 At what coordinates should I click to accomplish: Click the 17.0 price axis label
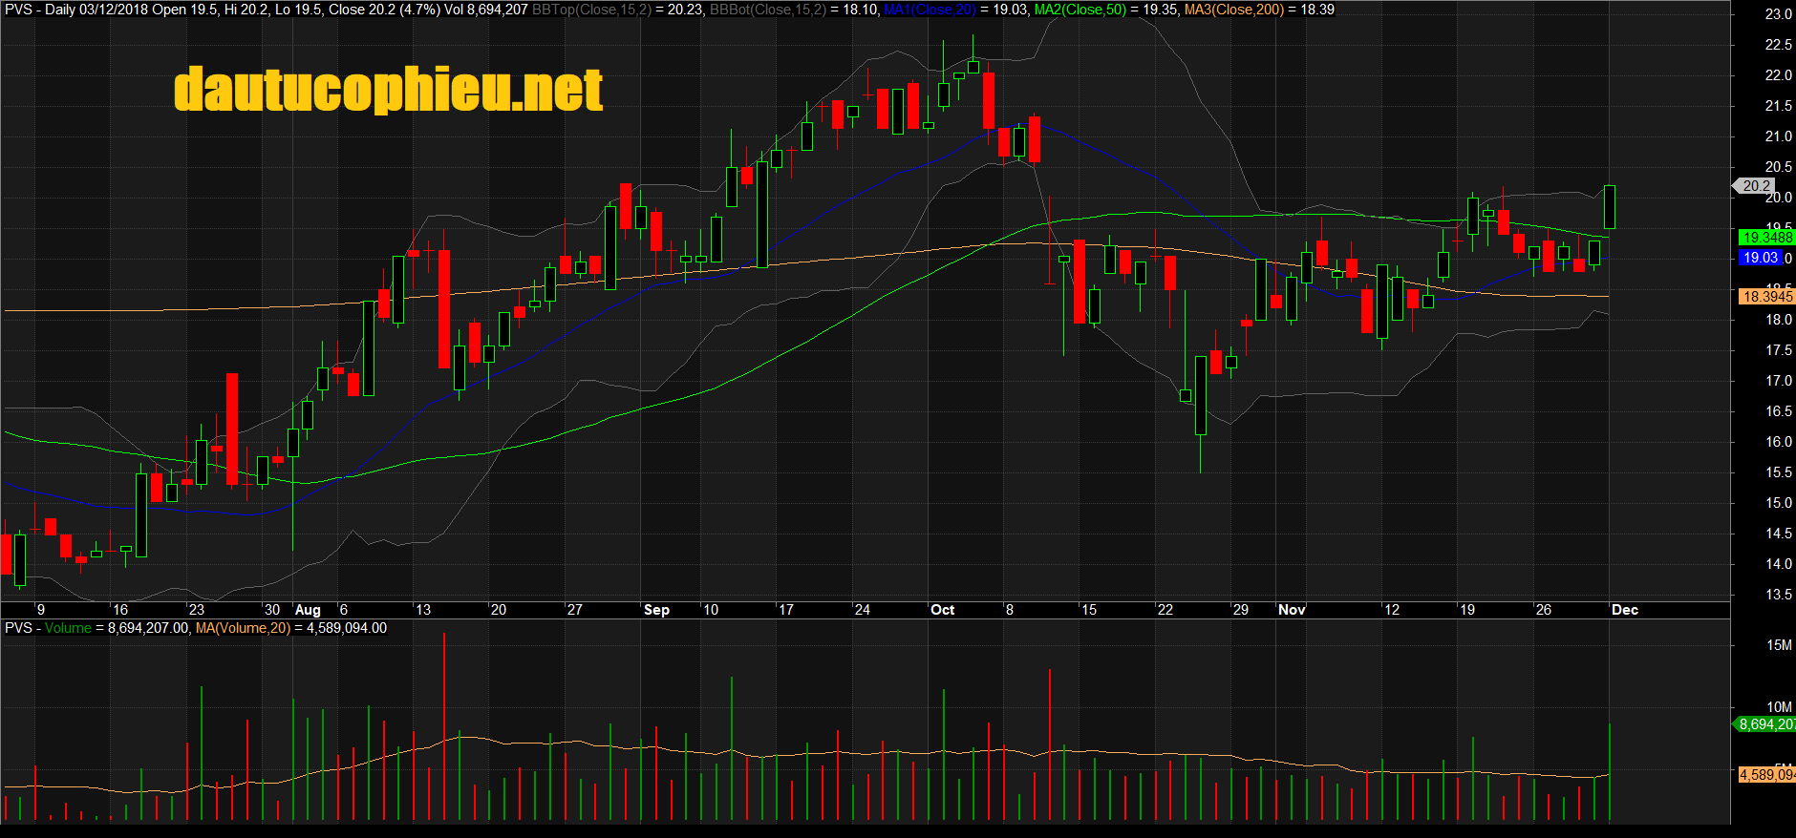click(x=1778, y=381)
